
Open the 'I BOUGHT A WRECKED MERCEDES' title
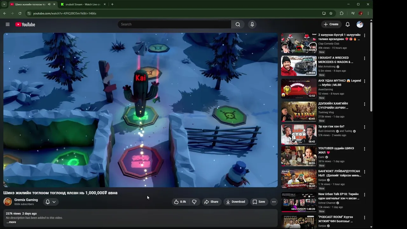pyautogui.click(x=336, y=60)
